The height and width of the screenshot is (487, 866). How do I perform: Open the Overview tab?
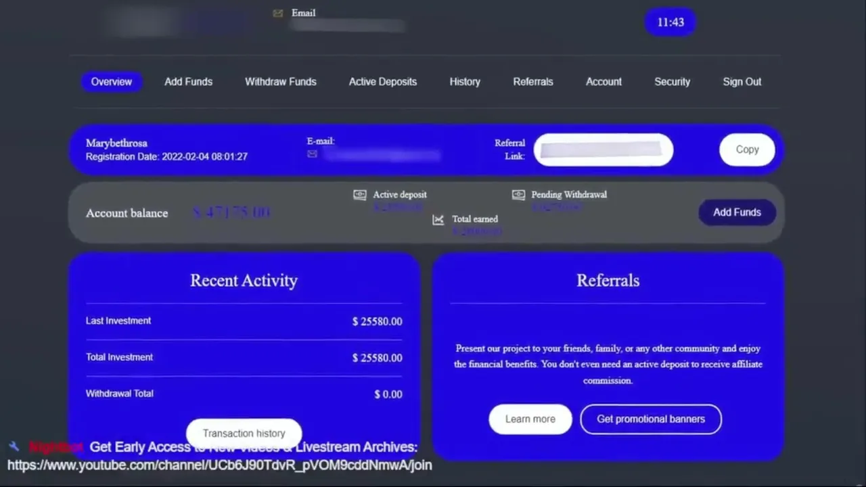click(112, 82)
